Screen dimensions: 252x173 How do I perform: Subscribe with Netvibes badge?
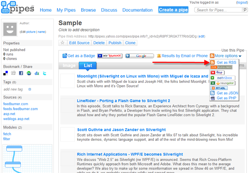223,78
